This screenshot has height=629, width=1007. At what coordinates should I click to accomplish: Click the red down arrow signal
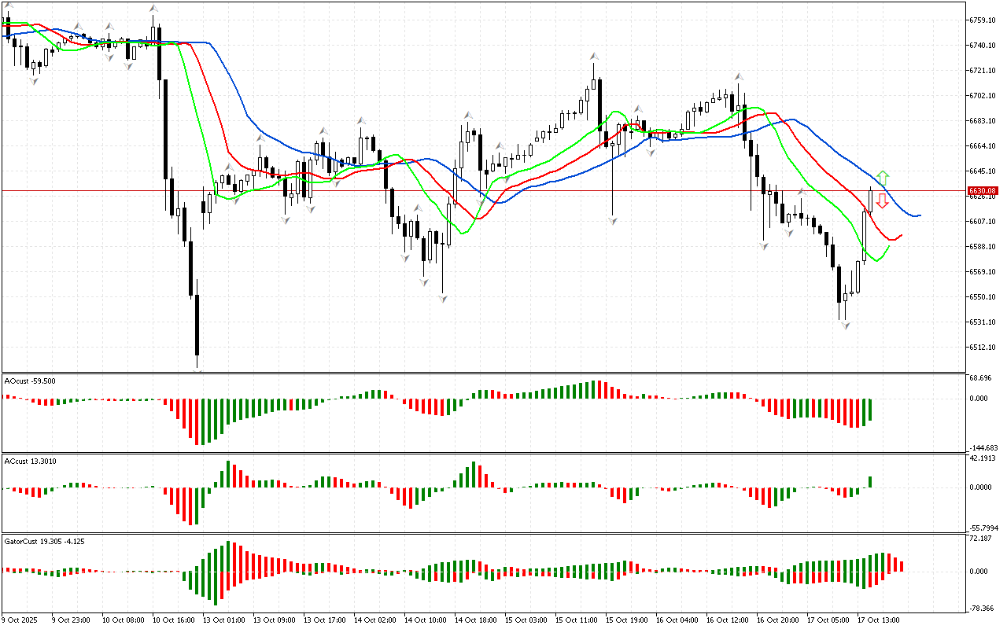click(883, 200)
